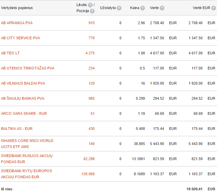The height and width of the screenshot is (193, 217).
Task: Click the total value 18 609.41
Action: click(x=194, y=189)
